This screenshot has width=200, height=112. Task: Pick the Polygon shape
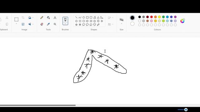(x=94, y=17)
